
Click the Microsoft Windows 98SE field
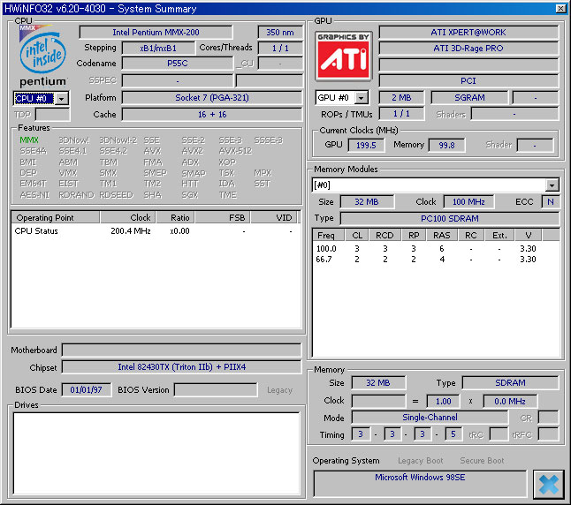click(x=420, y=483)
